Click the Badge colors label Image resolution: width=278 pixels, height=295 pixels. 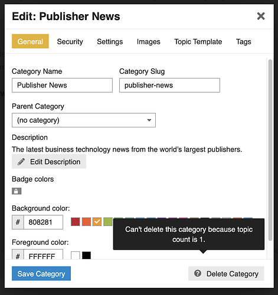(32, 179)
